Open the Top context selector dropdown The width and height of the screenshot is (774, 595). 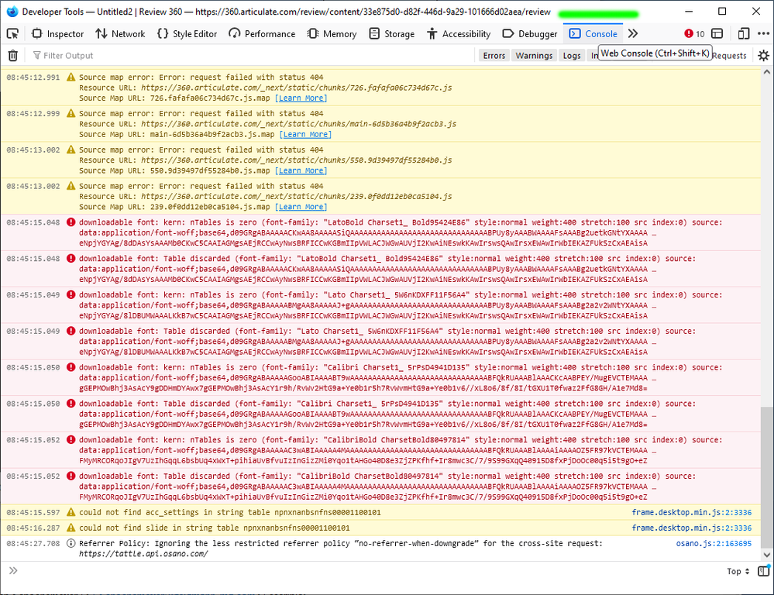coord(737,572)
